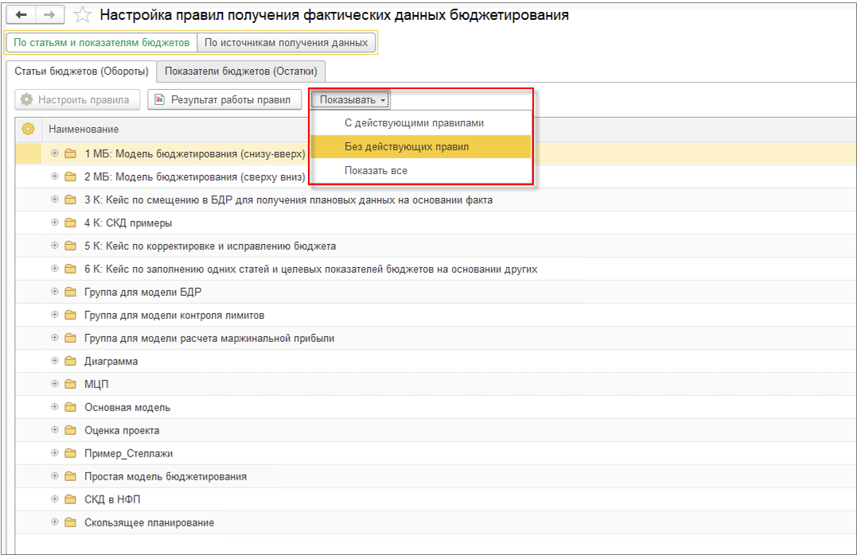Expand the Простая модель бюджетирования group
The width and height of the screenshot is (857, 555).
(x=55, y=475)
